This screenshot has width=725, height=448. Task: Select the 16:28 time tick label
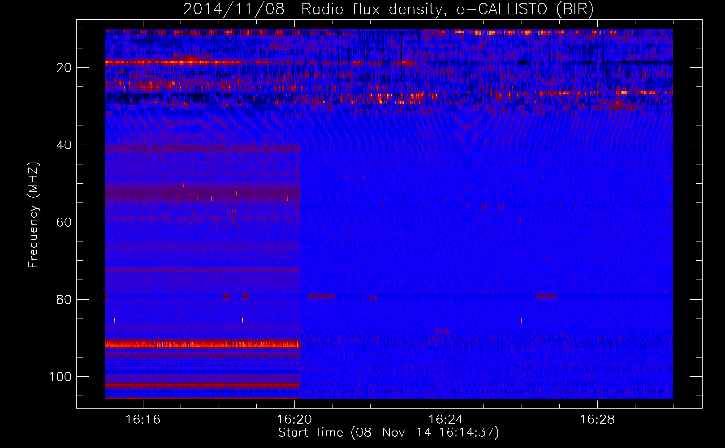coord(597,420)
